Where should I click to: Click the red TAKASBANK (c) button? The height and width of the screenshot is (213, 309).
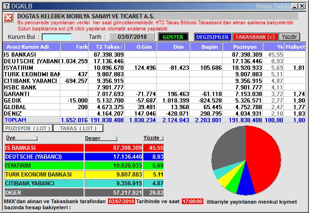pos(255,37)
